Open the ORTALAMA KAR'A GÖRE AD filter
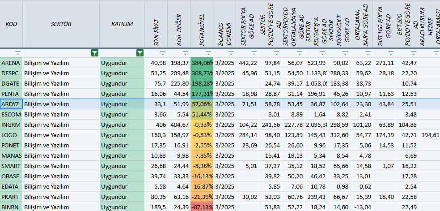The height and width of the screenshot is (211, 440). point(368,53)
